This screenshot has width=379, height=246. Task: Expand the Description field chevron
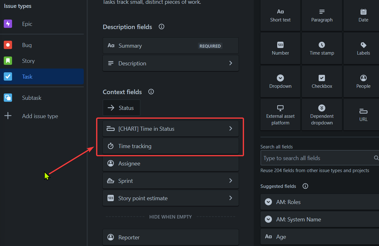(231, 63)
